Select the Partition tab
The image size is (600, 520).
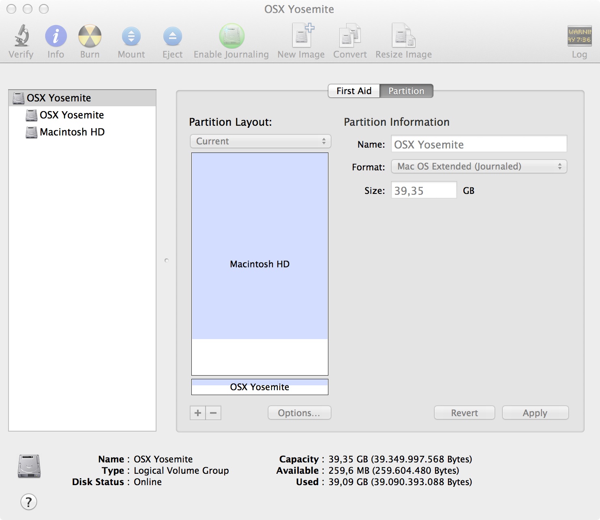point(406,91)
